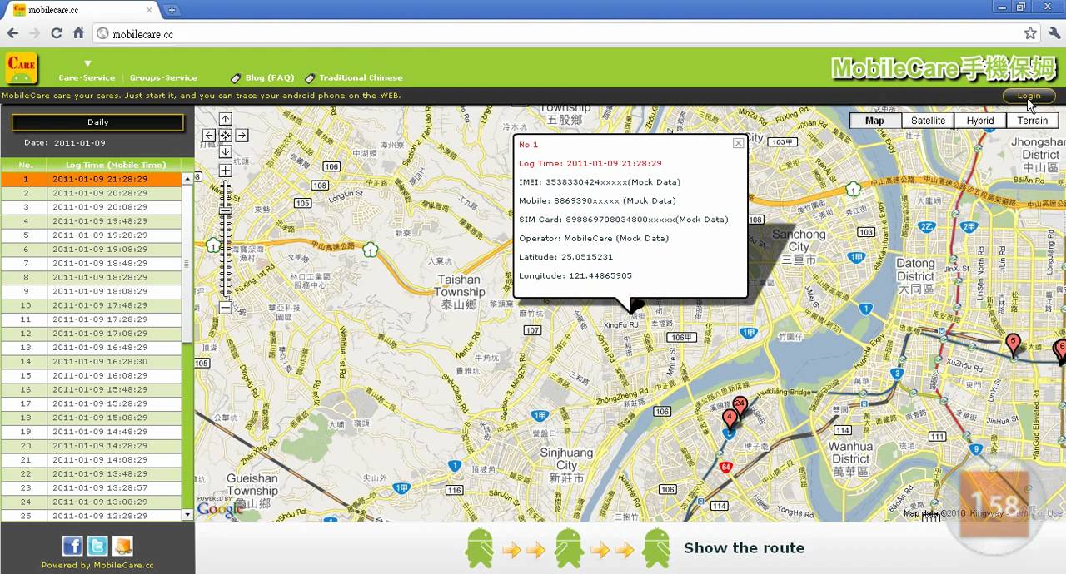Select log row 2 at 20:28:29
The height and width of the screenshot is (574, 1066).
pos(91,193)
